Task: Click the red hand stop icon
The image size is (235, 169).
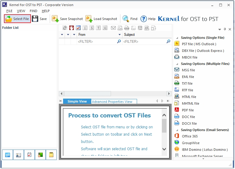Action: [x=72, y=28]
